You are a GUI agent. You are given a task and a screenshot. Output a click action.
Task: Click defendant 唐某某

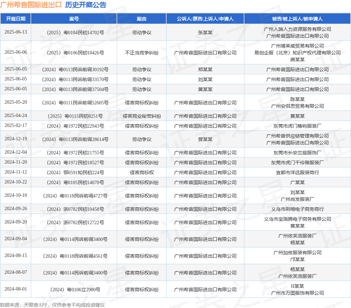(298, 60)
